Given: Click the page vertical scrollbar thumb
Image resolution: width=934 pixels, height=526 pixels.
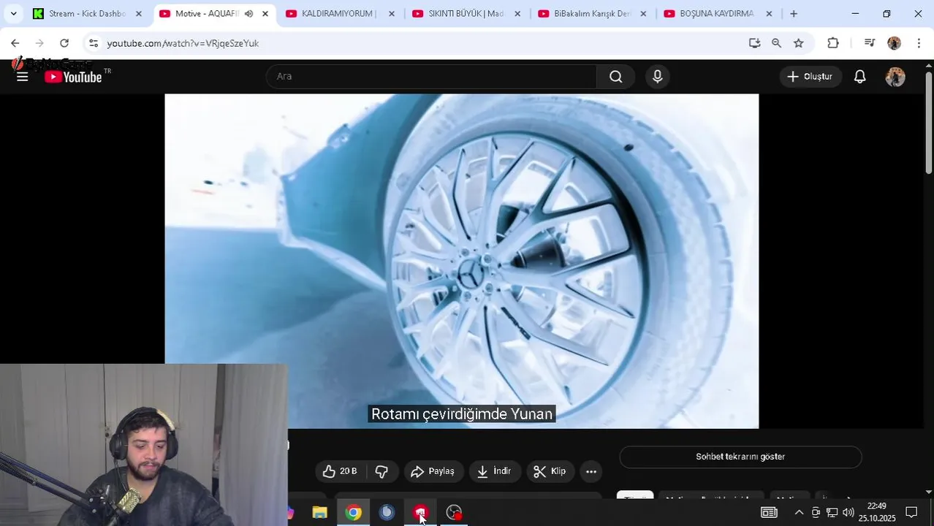Looking at the screenshot, I should pos(929,123).
